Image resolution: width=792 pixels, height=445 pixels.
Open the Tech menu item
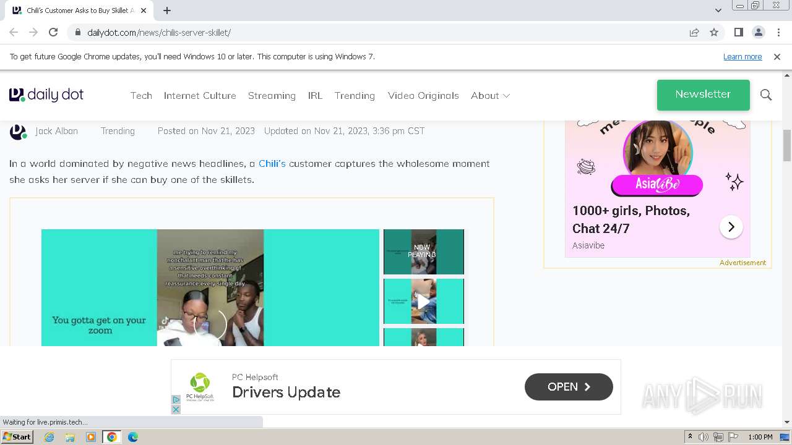(141, 95)
